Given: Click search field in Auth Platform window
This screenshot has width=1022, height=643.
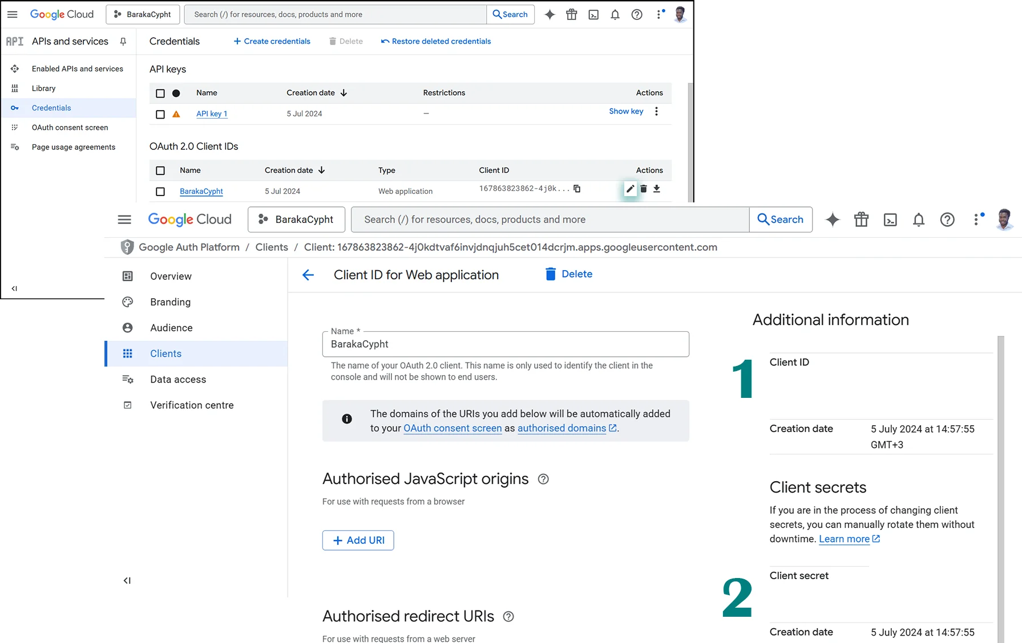Looking at the screenshot, I should pos(550,219).
